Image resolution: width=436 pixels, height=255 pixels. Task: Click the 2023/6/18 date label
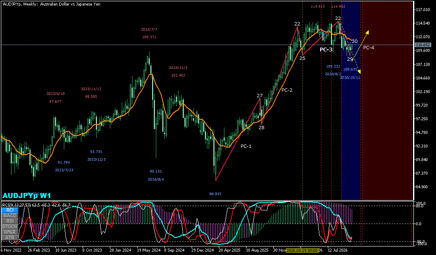[x=56, y=93]
